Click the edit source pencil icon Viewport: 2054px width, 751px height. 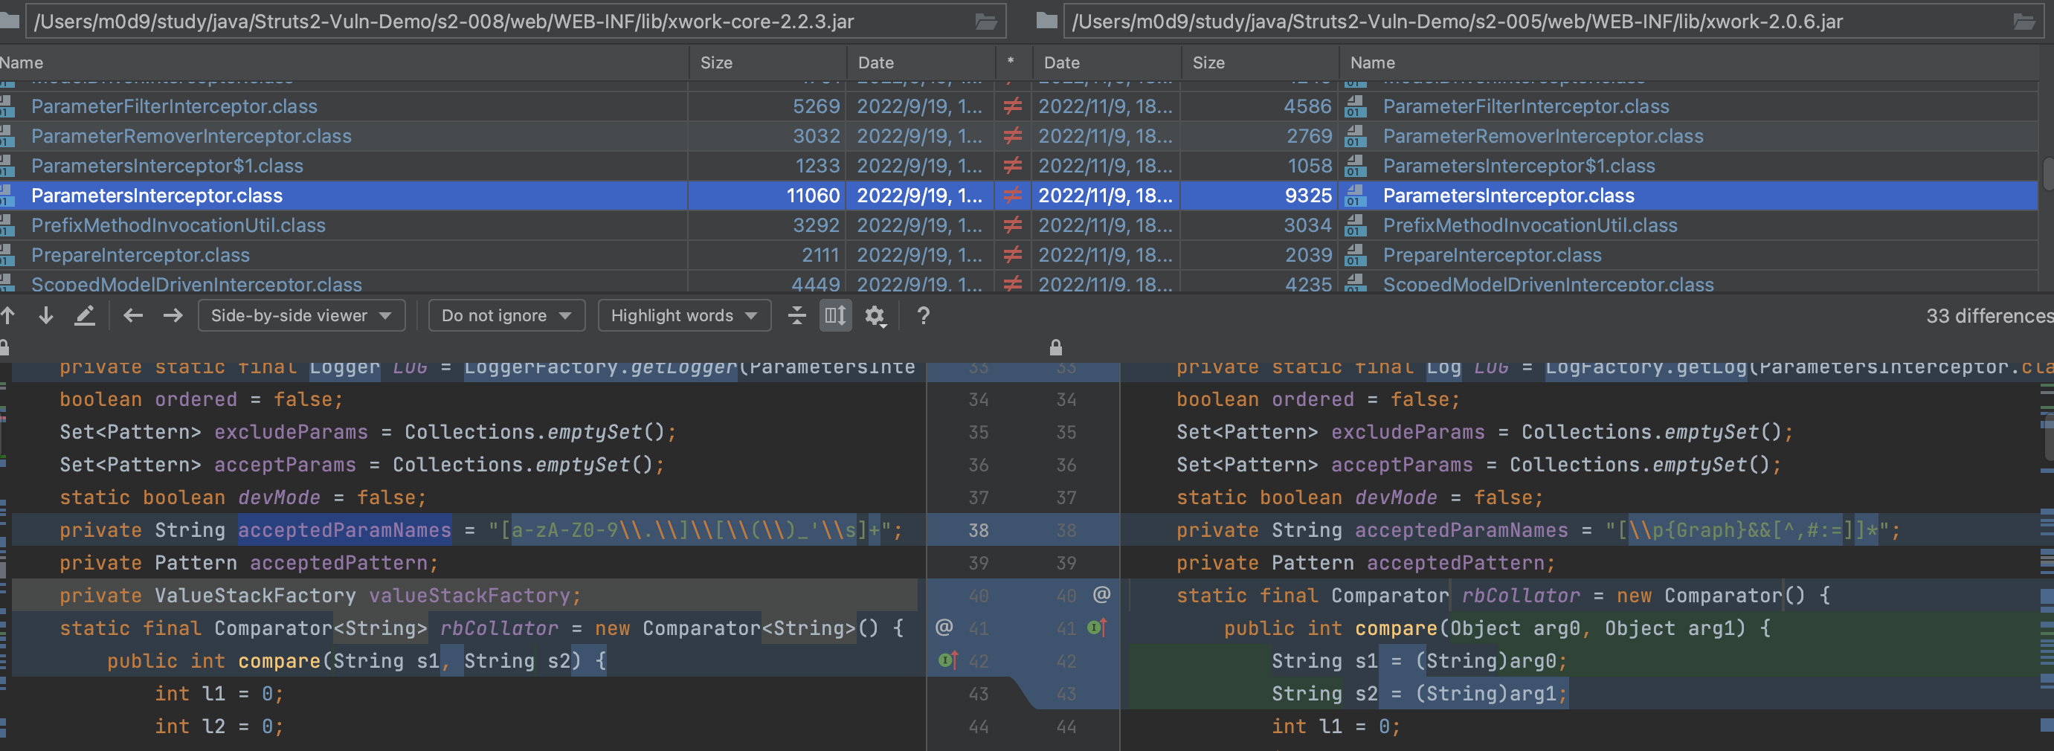pyautogui.click(x=85, y=316)
